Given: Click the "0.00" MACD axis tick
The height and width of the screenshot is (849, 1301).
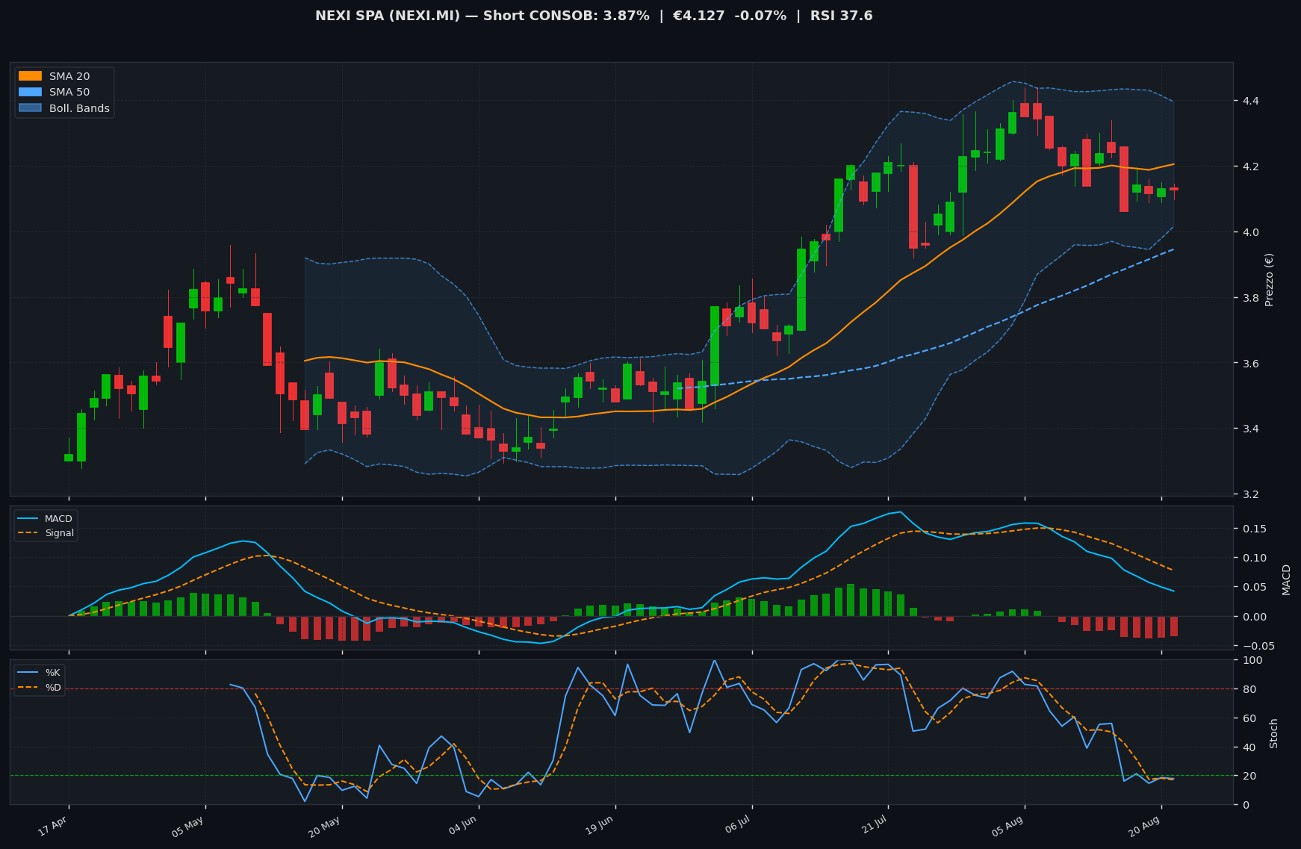Looking at the screenshot, I should [x=1253, y=616].
